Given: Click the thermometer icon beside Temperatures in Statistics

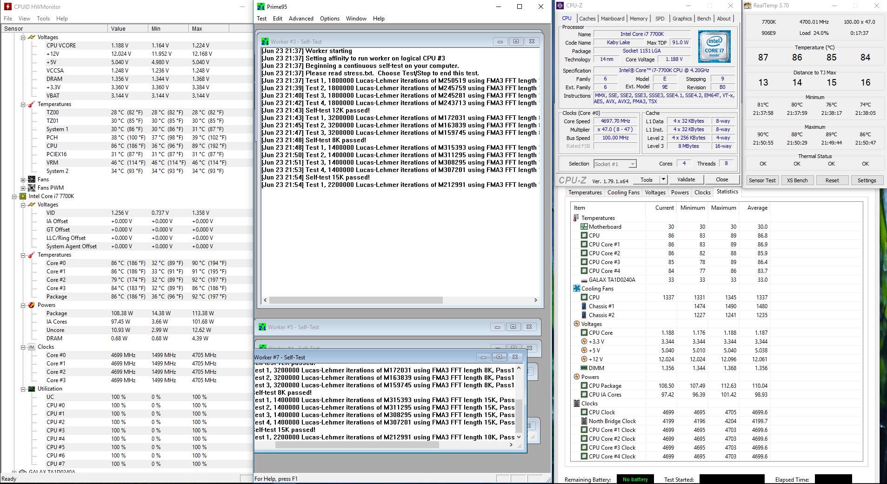Looking at the screenshot, I should 577,218.
